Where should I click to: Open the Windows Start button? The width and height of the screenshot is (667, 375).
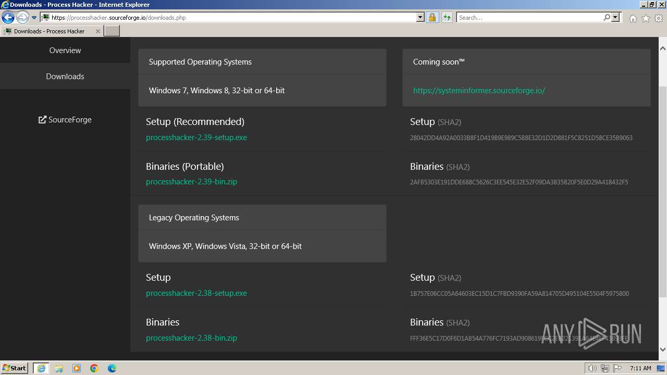[x=15, y=368]
